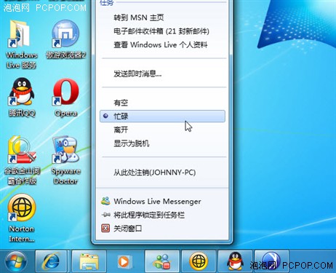Launch the 傲游浏览器2 desktop shortcut
This screenshot has height=273, width=336.
click(x=65, y=39)
